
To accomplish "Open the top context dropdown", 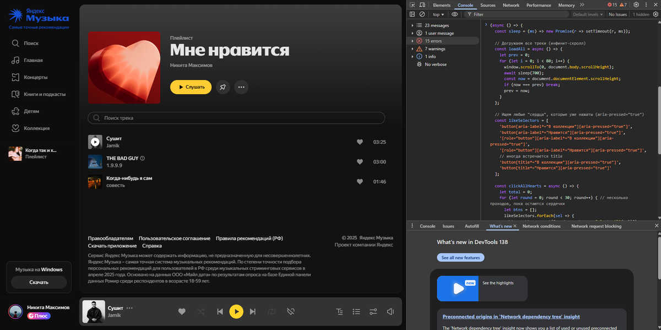I will tap(438, 14).
